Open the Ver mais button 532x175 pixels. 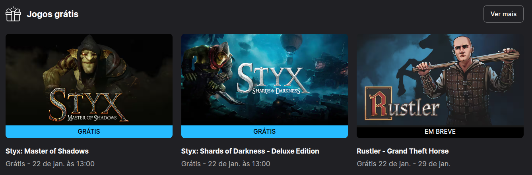(503, 14)
